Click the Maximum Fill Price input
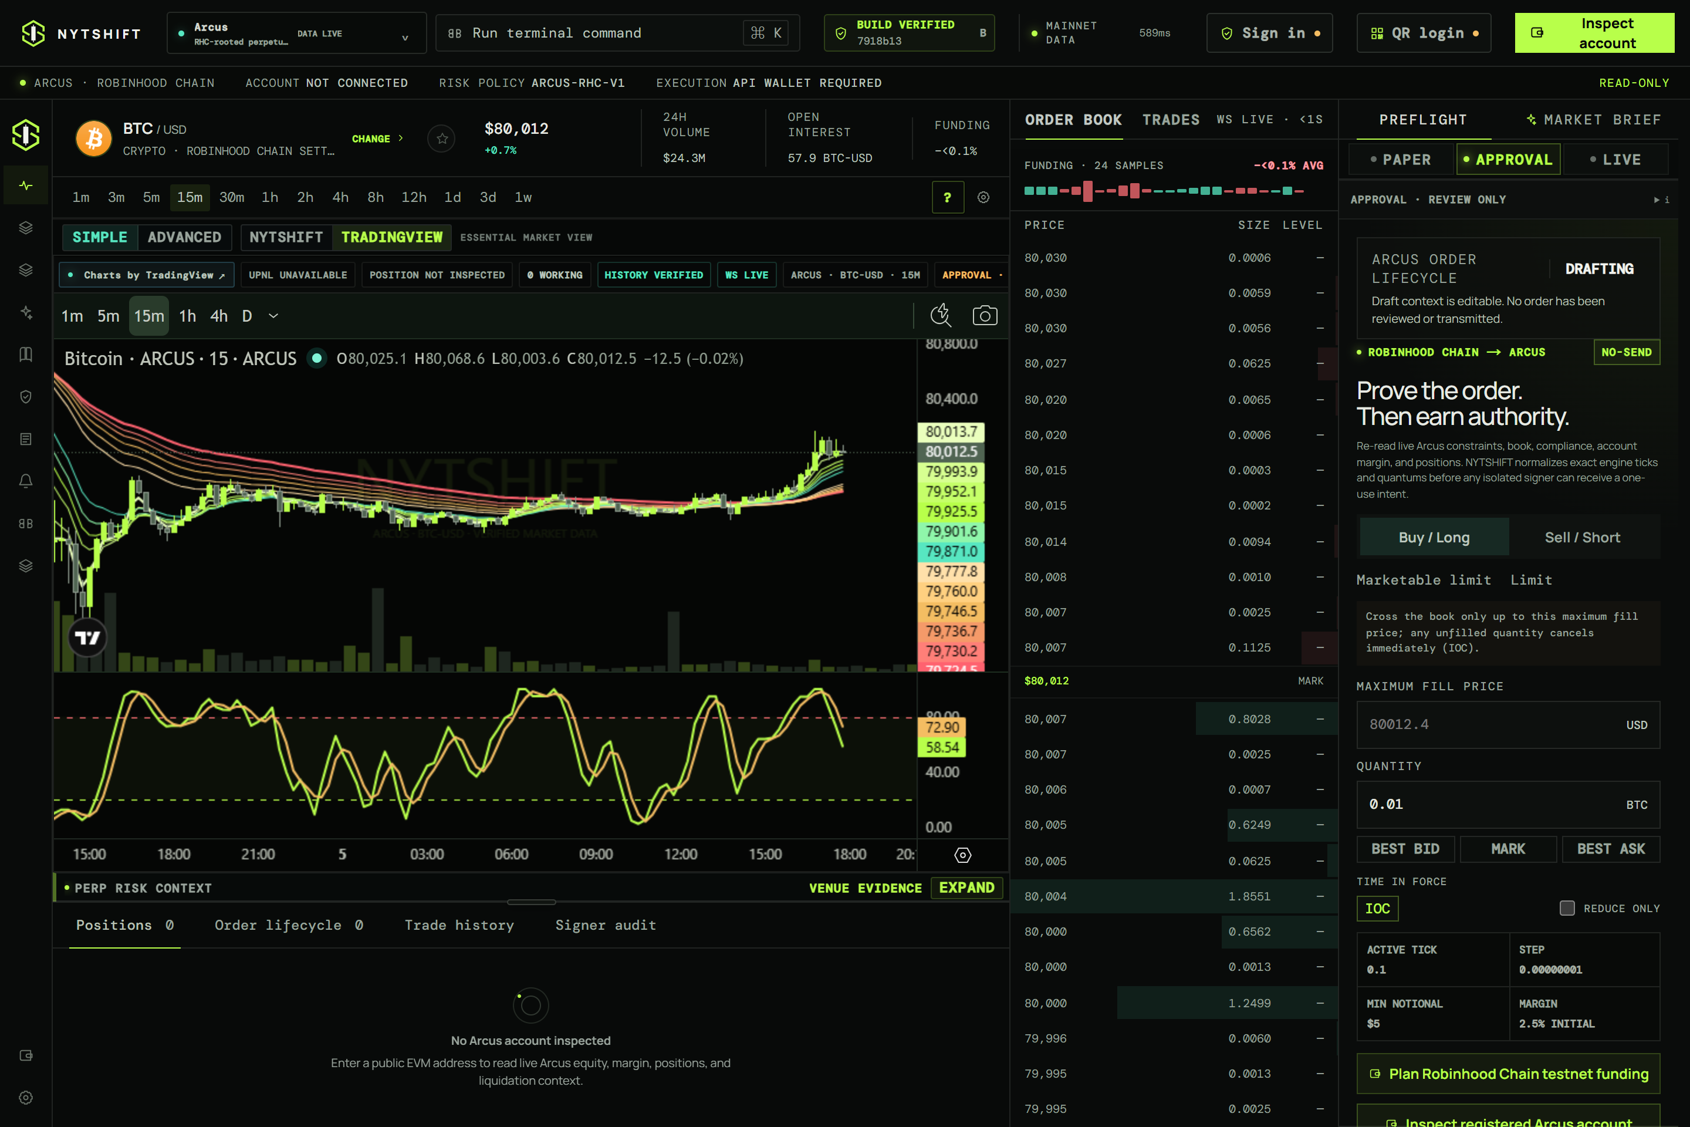 click(1508, 724)
